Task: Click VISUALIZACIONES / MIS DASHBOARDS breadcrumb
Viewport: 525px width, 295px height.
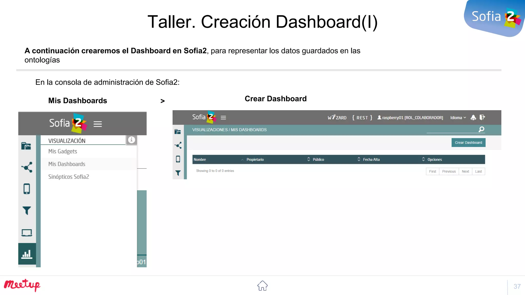Action: pos(229,130)
